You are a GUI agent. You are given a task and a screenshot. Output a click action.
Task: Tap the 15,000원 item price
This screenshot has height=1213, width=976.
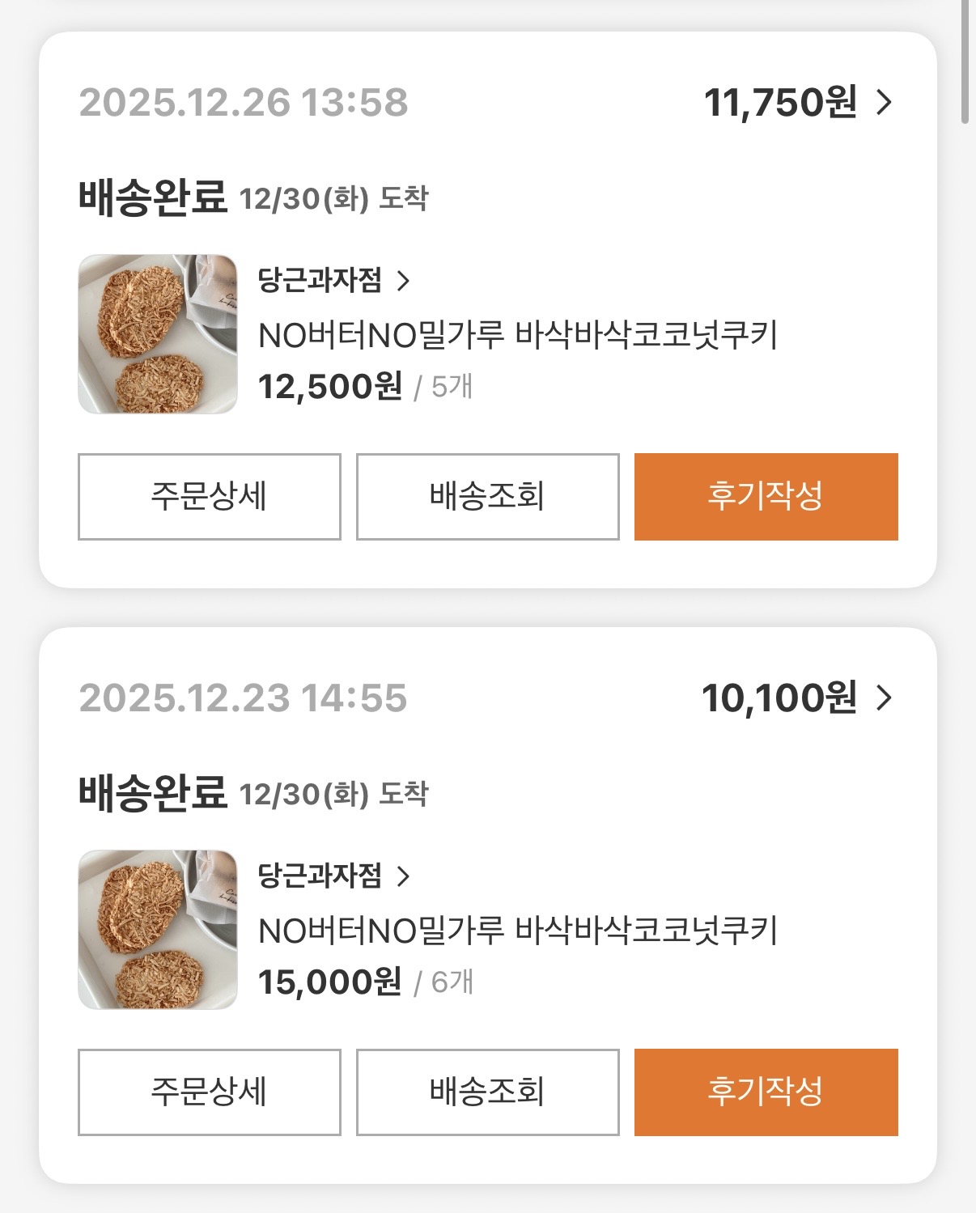[x=329, y=982]
